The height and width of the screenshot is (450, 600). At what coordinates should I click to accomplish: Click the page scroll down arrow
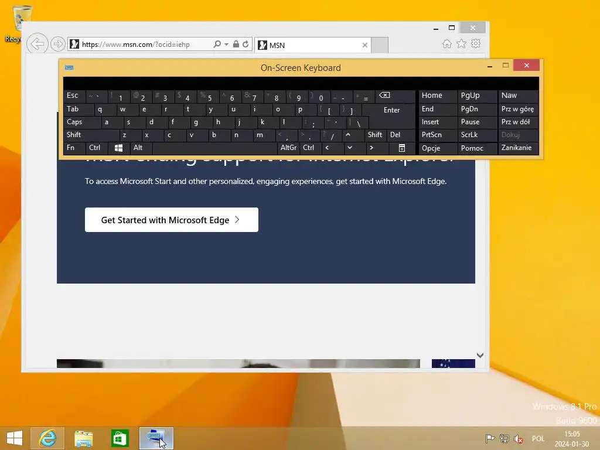[x=480, y=355]
